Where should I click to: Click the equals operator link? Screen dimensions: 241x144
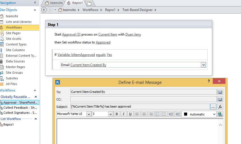click(101, 55)
